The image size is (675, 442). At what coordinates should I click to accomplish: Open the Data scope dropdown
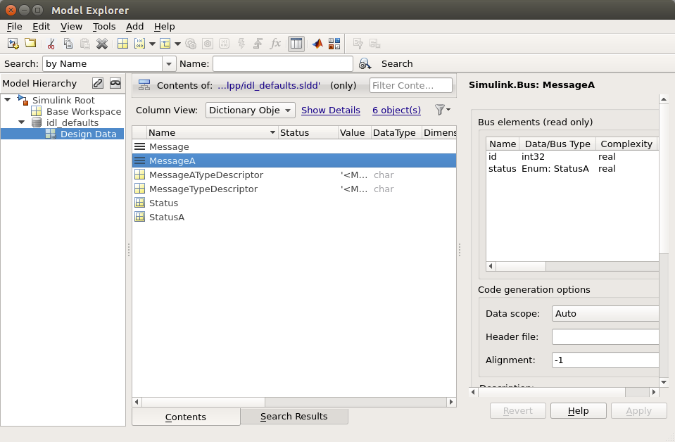pyautogui.click(x=605, y=314)
